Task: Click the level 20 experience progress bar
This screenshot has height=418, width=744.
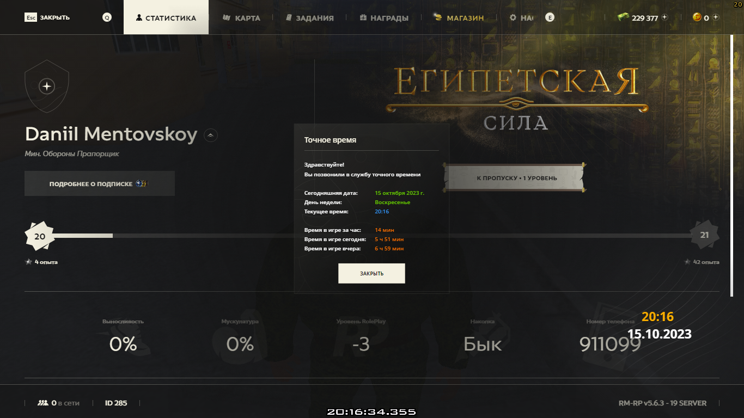Action: coord(372,236)
